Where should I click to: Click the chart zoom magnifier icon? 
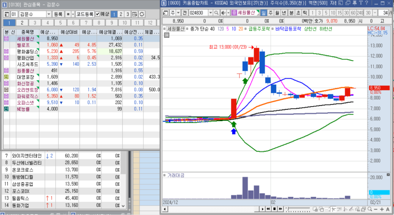[370, 209]
